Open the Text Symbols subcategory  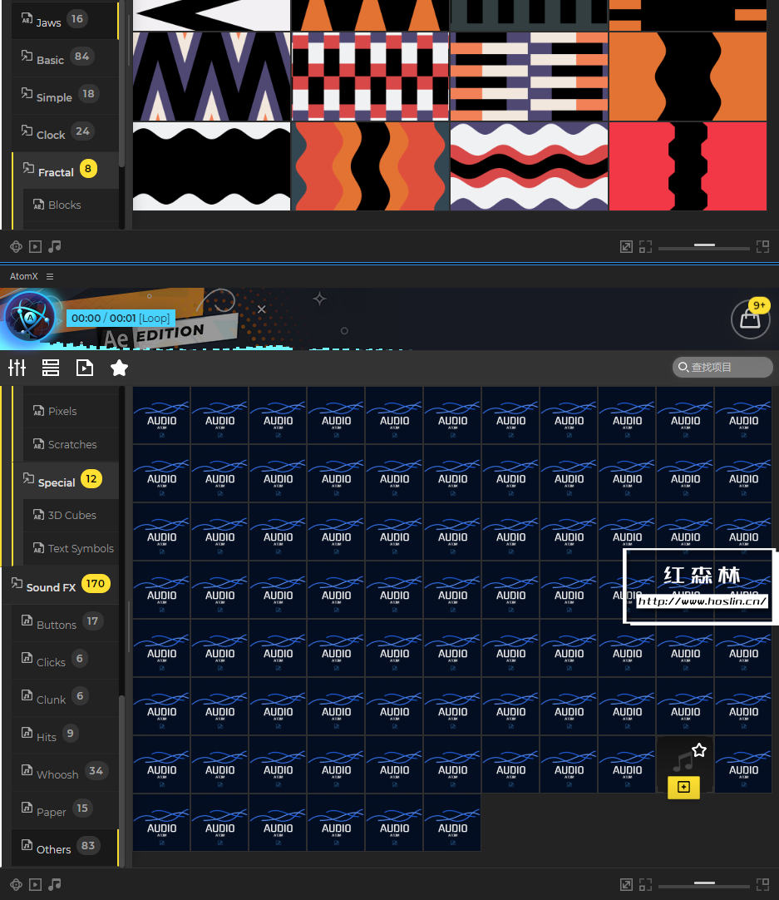tap(71, 548)
